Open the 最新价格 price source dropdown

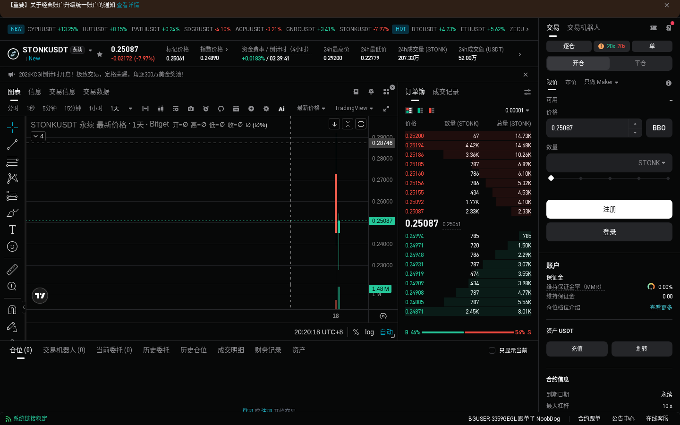pyautogui.click(x=311, y=108)
